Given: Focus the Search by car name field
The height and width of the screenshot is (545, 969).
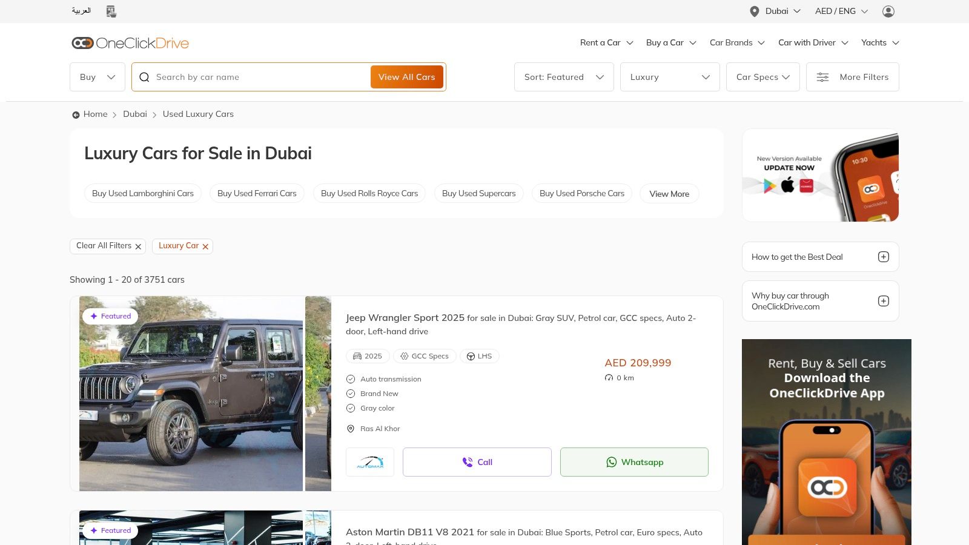Looking at the screenshot, I should 260,77.
